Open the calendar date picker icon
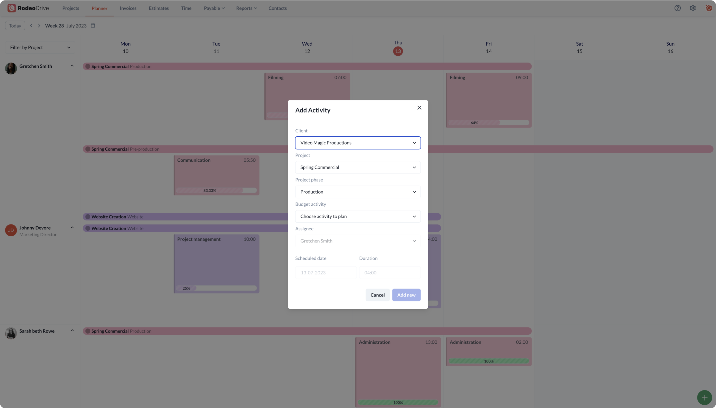This screenshot has height=408, width=716. [x=93, y=25]
